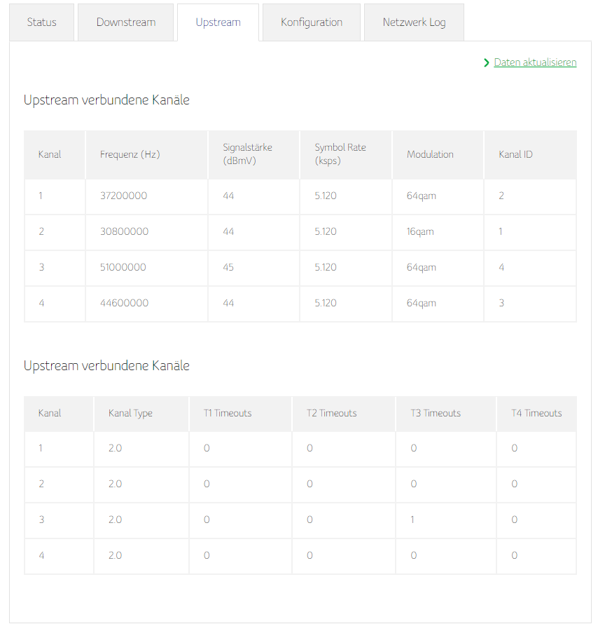Open the Status tab
The image size is (598, 631).
(x=41, y=22)
